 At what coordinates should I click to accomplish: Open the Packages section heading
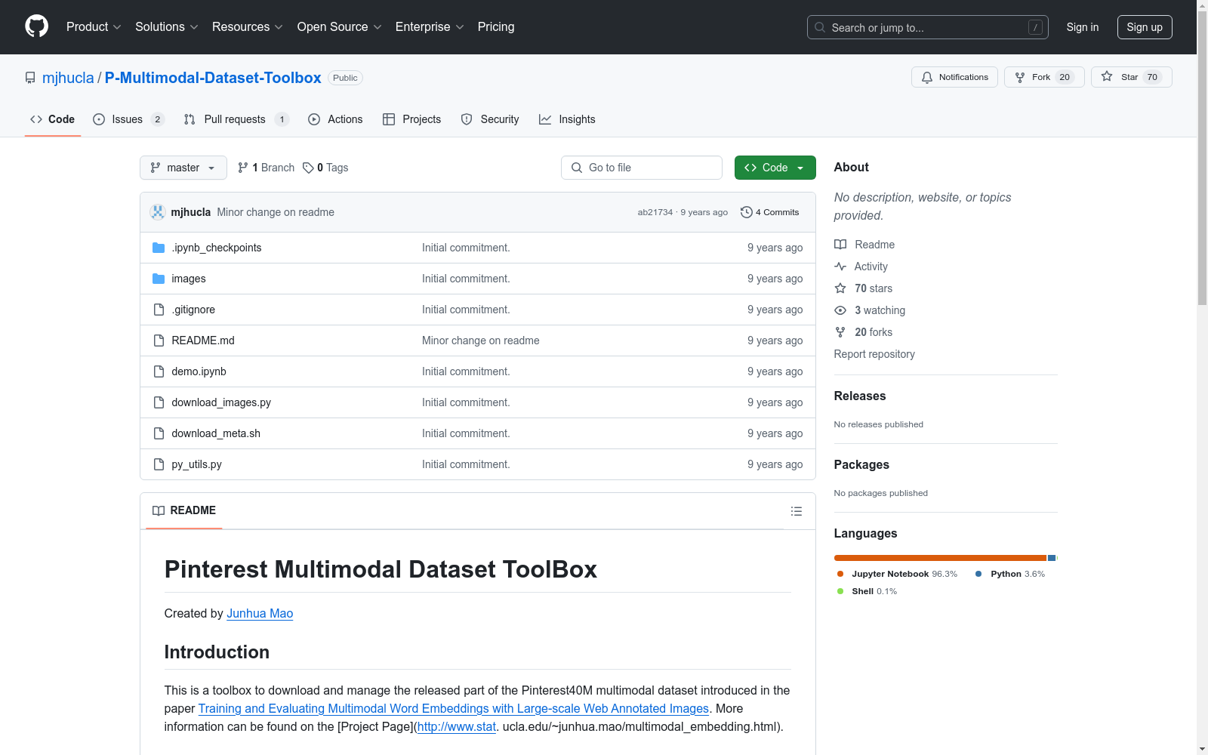pyautogui.click(x=861, y=464)
